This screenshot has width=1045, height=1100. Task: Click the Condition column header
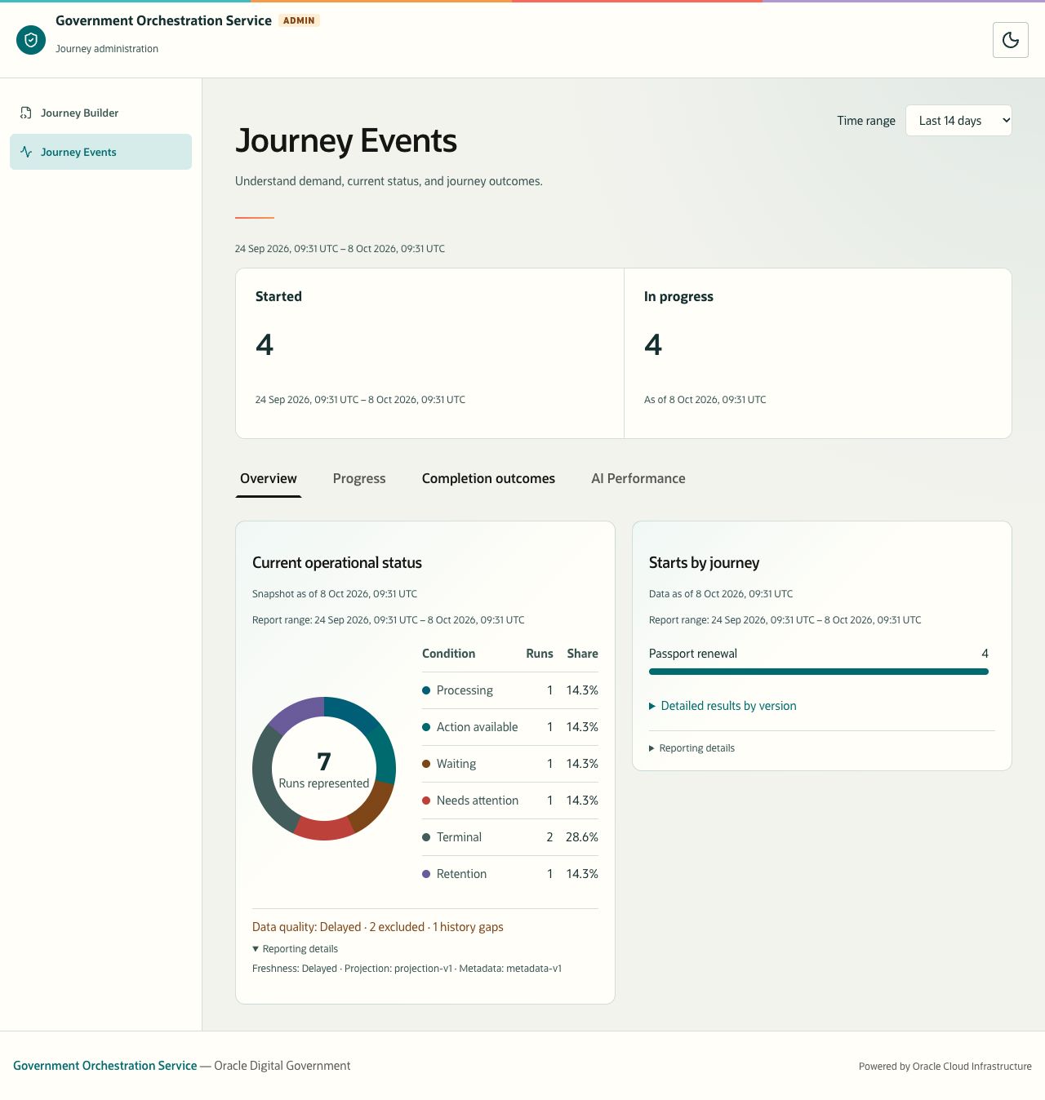[x=448, y=654]
